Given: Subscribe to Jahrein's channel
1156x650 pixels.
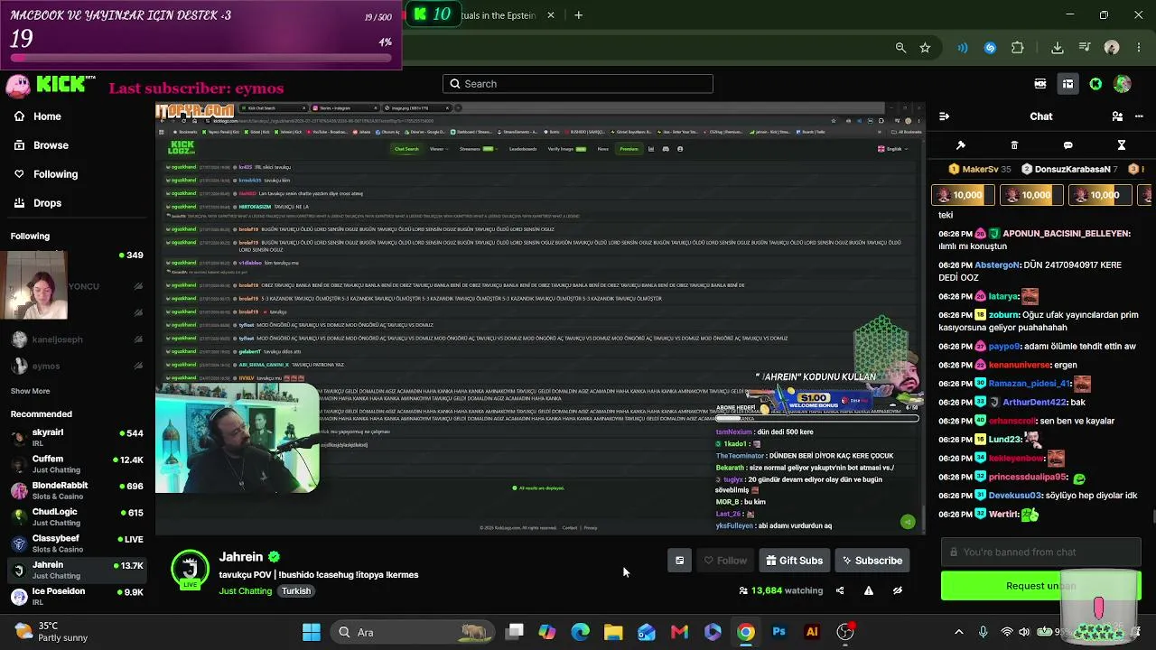Looking at the screenshot, I should coord(872,561).
